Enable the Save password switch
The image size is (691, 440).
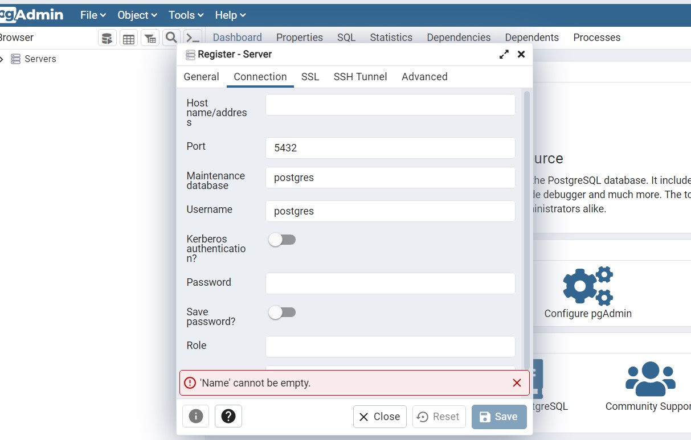click(282, 312)
